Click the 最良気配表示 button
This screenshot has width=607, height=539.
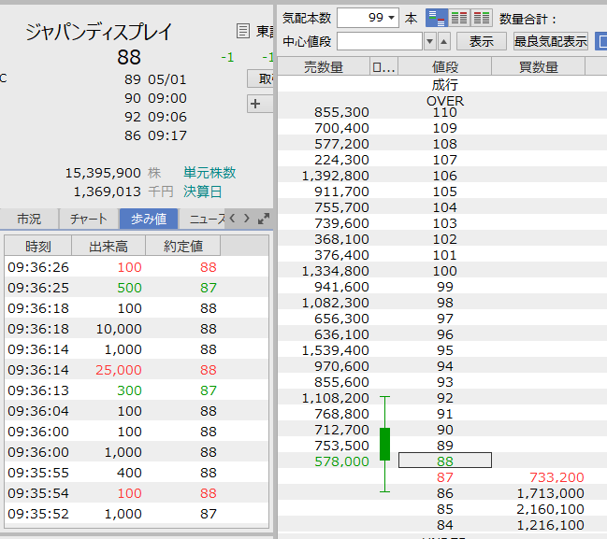coord(551,41)
